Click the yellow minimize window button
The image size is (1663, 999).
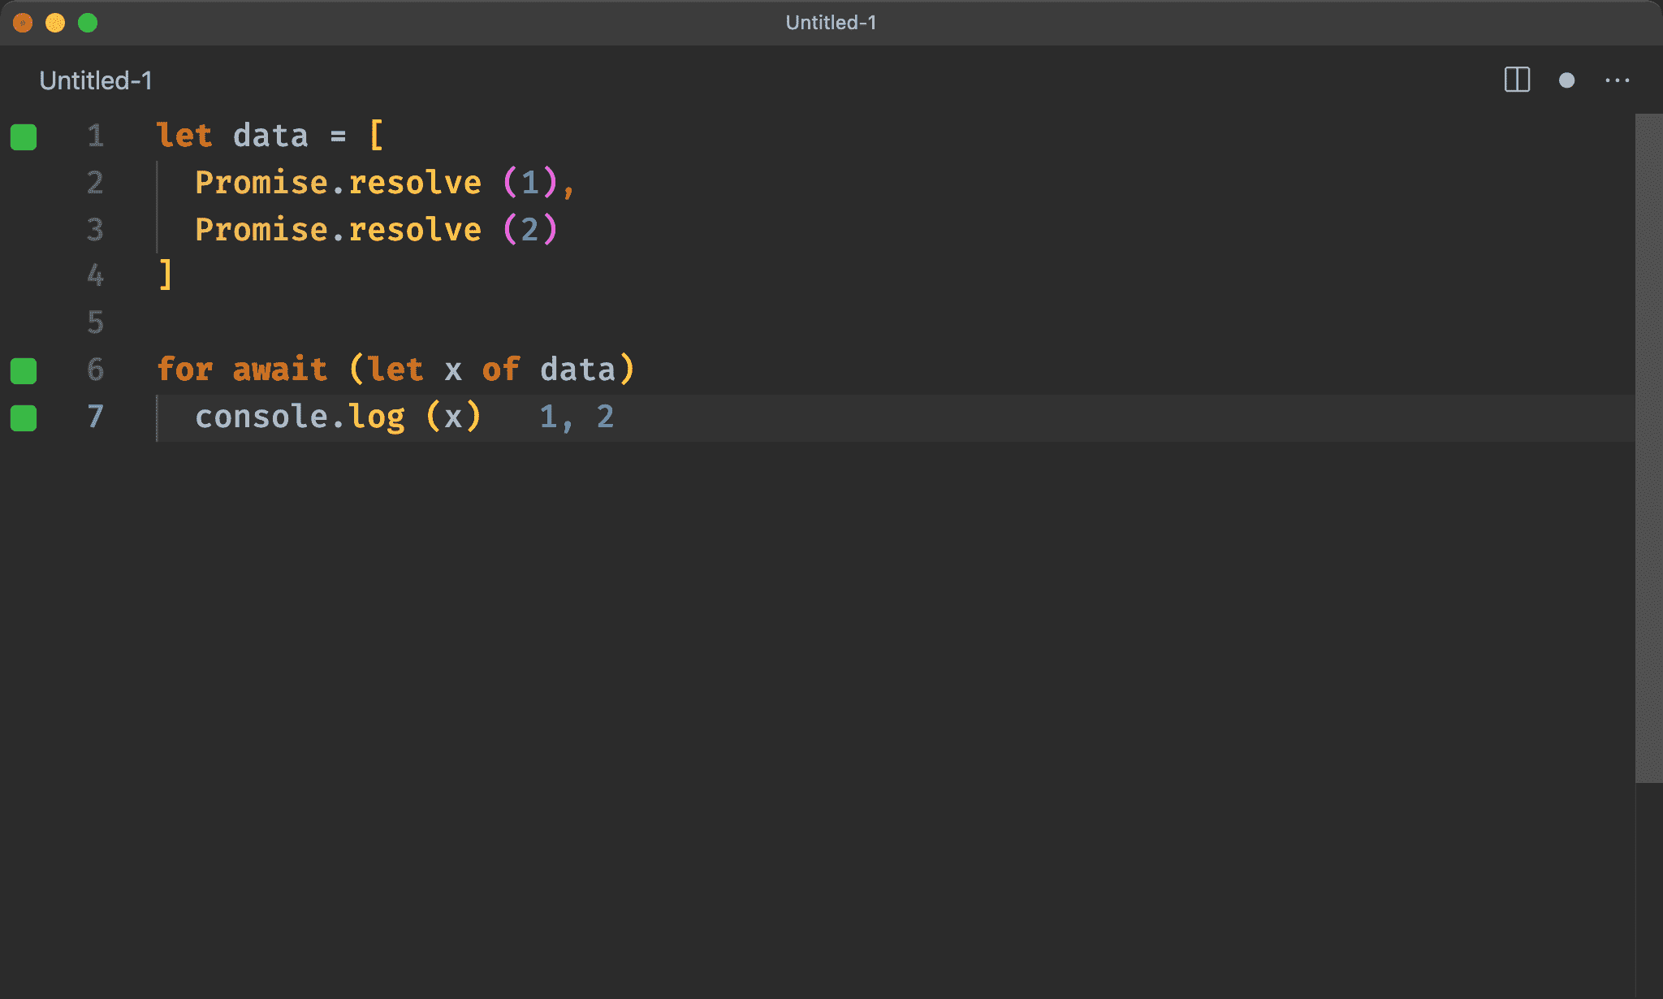click(x=55, y=23)
